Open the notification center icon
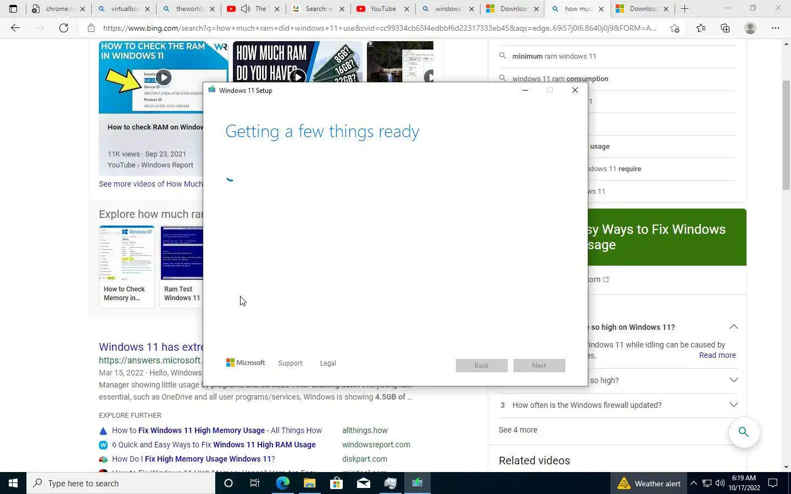Screen dimensions: 791x494 [773, 483]
